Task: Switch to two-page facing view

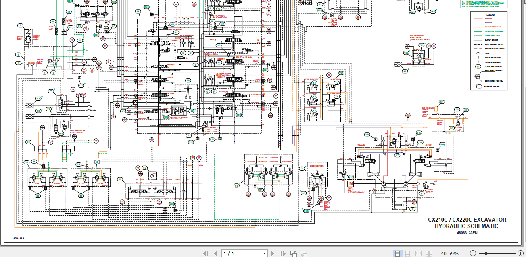Action: click(419, 253)
